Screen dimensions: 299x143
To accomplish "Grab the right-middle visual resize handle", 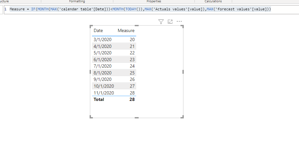I will (183, 71).
